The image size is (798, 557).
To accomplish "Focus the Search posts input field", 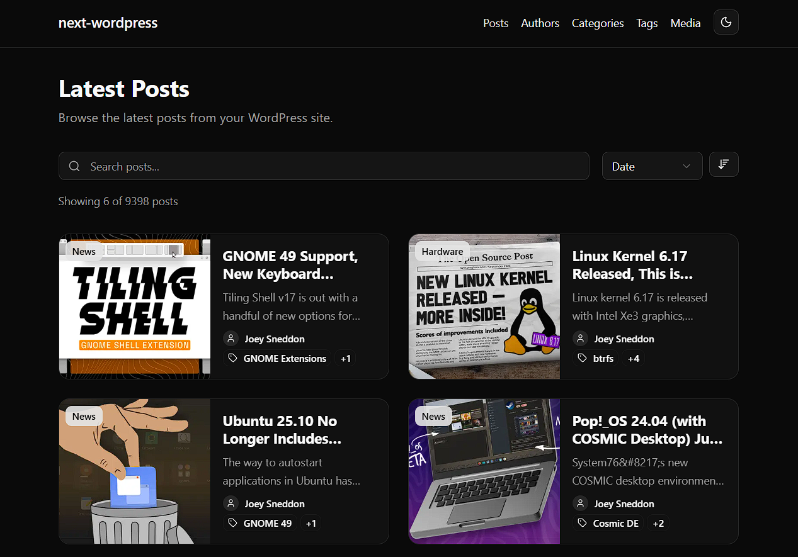I will pyautogui.click(x=324, y=166).
